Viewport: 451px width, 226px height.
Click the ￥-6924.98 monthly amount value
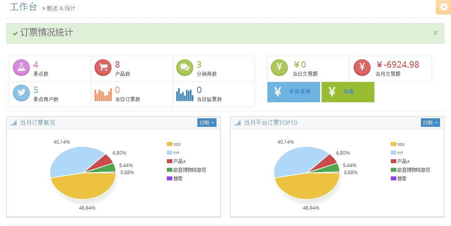398,64
